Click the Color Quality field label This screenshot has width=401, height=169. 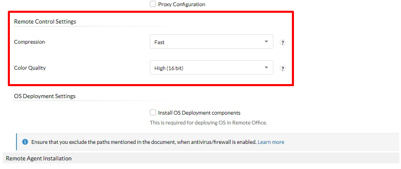coord(30,68)
